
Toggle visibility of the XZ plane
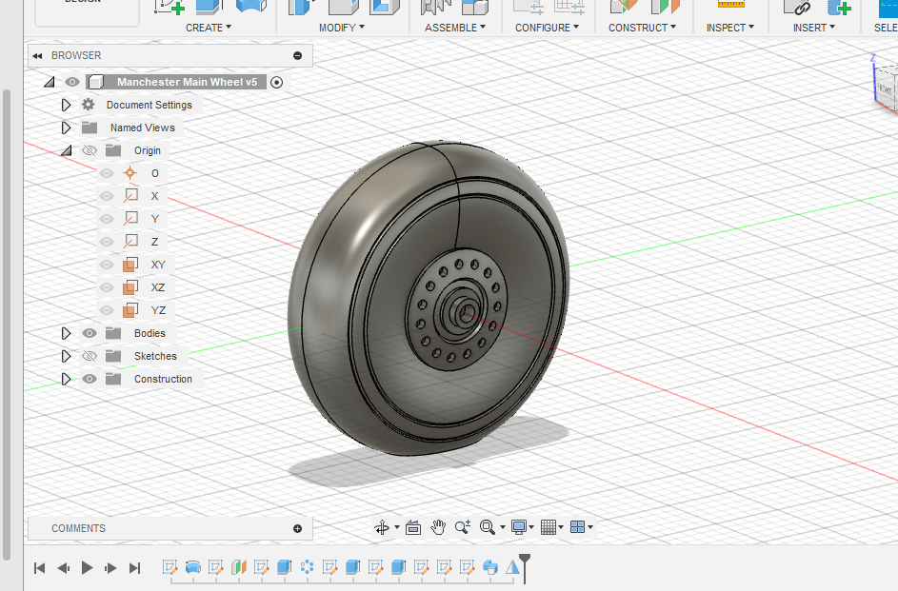(x=107, y=287)
